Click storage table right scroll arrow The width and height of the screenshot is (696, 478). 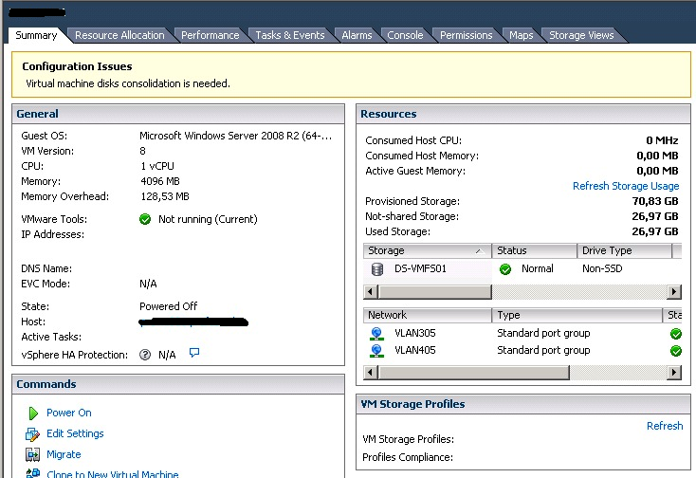point(674,291)
